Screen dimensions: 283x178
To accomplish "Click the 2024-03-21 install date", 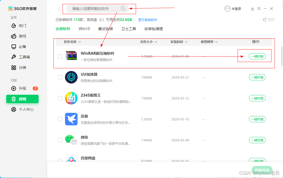I will (x=180, y=77).
